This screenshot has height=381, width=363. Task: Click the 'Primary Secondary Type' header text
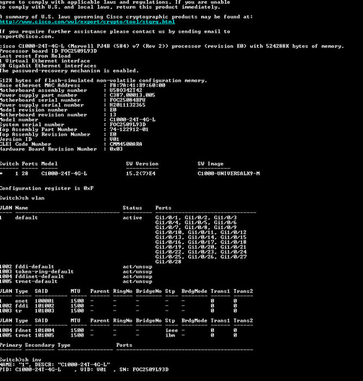(35, 345)
